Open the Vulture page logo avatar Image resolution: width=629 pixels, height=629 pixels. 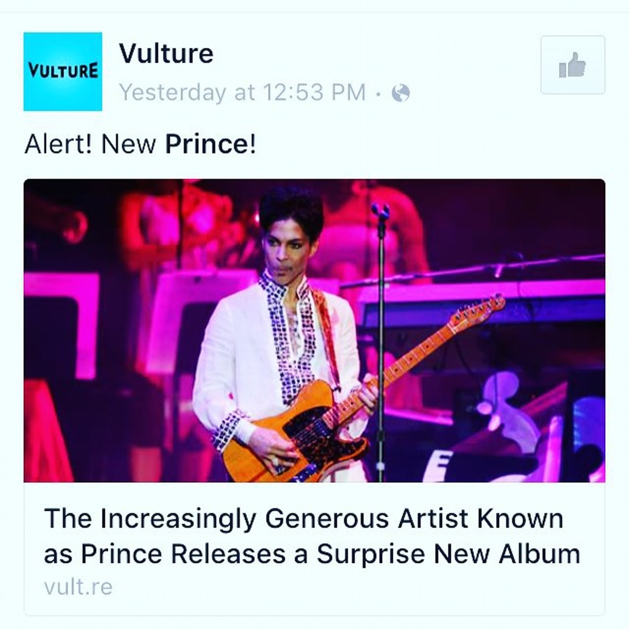63,72
